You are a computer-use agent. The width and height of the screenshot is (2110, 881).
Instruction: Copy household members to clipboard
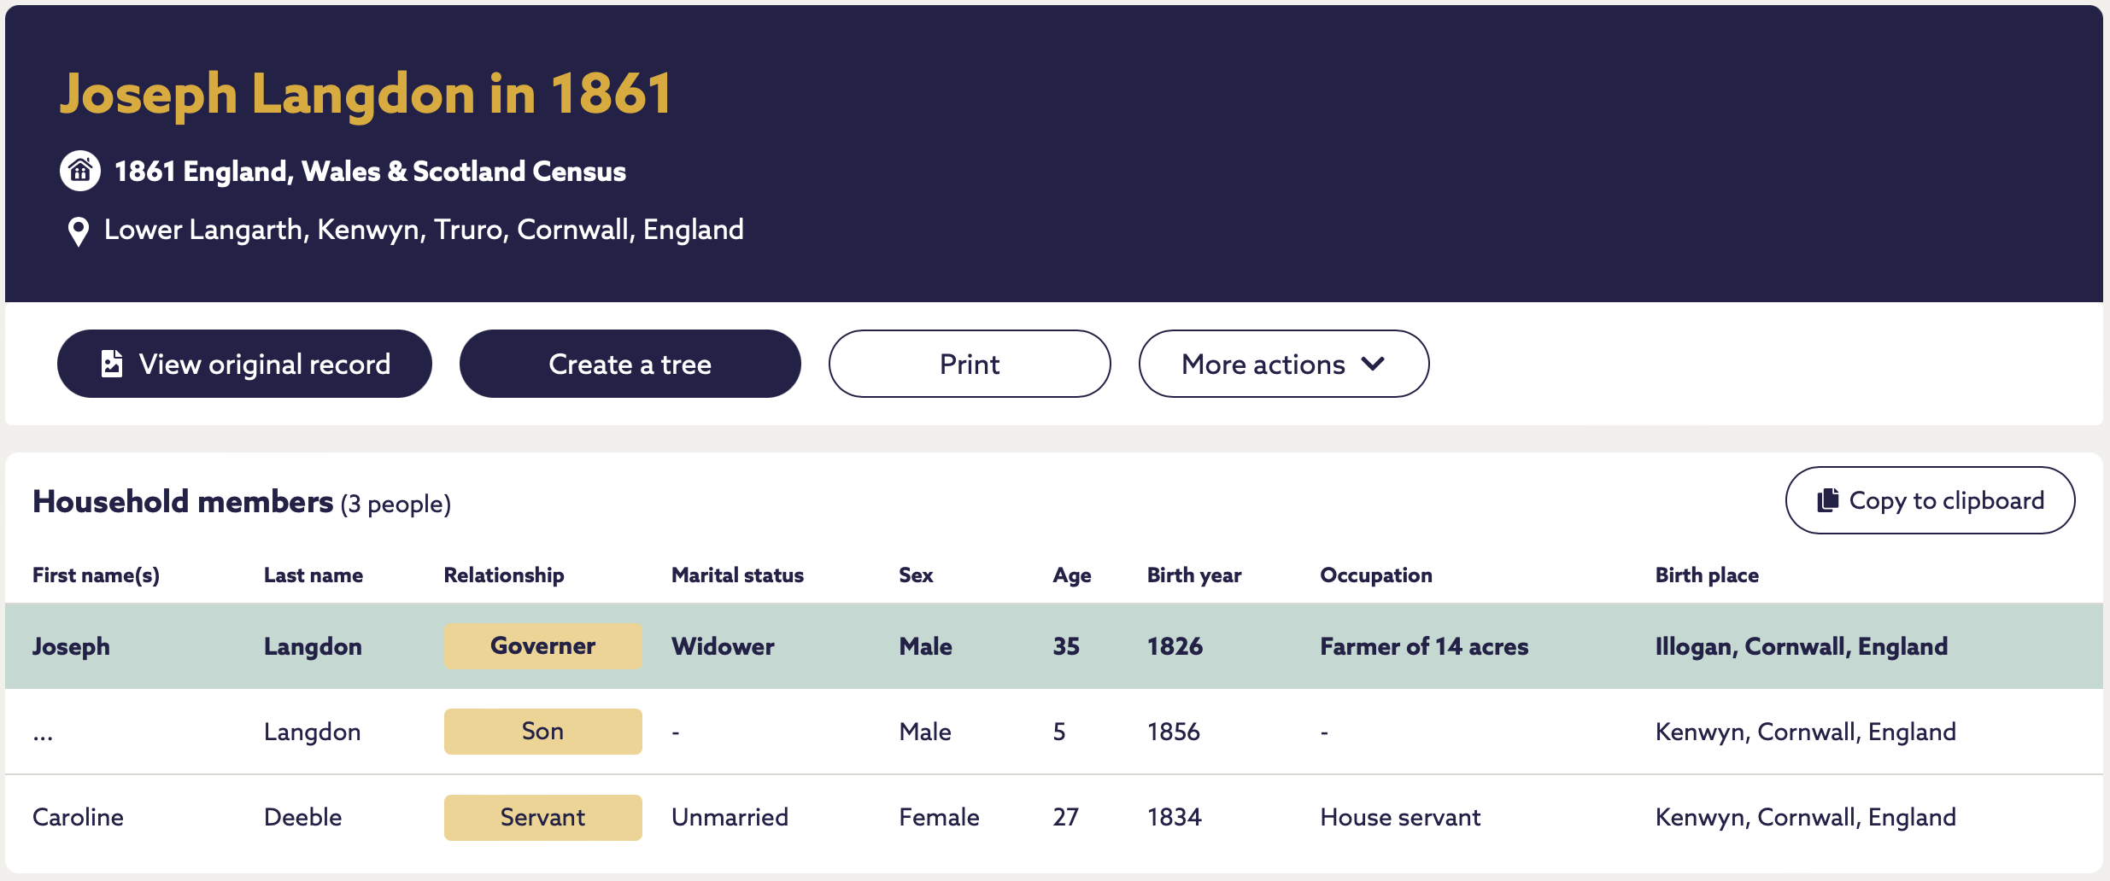point(1930,500)
